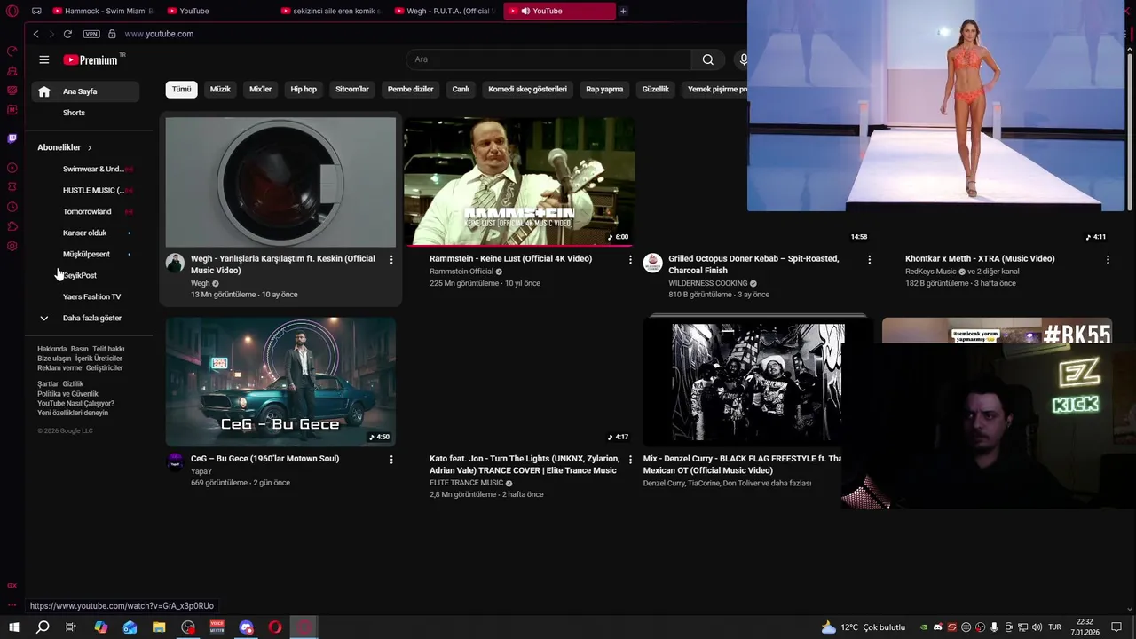Open the Opera GX main menu logo
1136x639 pixels.
click(12, 11)
